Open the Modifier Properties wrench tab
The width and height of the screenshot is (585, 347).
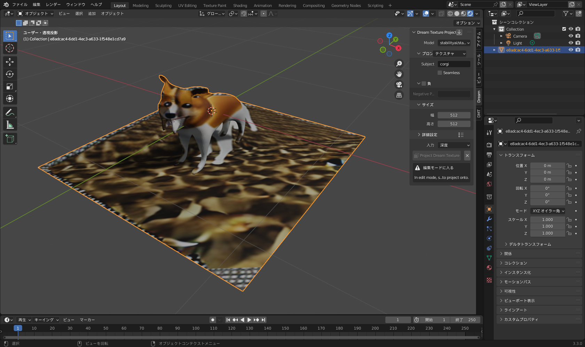click(x=489, y=219)
